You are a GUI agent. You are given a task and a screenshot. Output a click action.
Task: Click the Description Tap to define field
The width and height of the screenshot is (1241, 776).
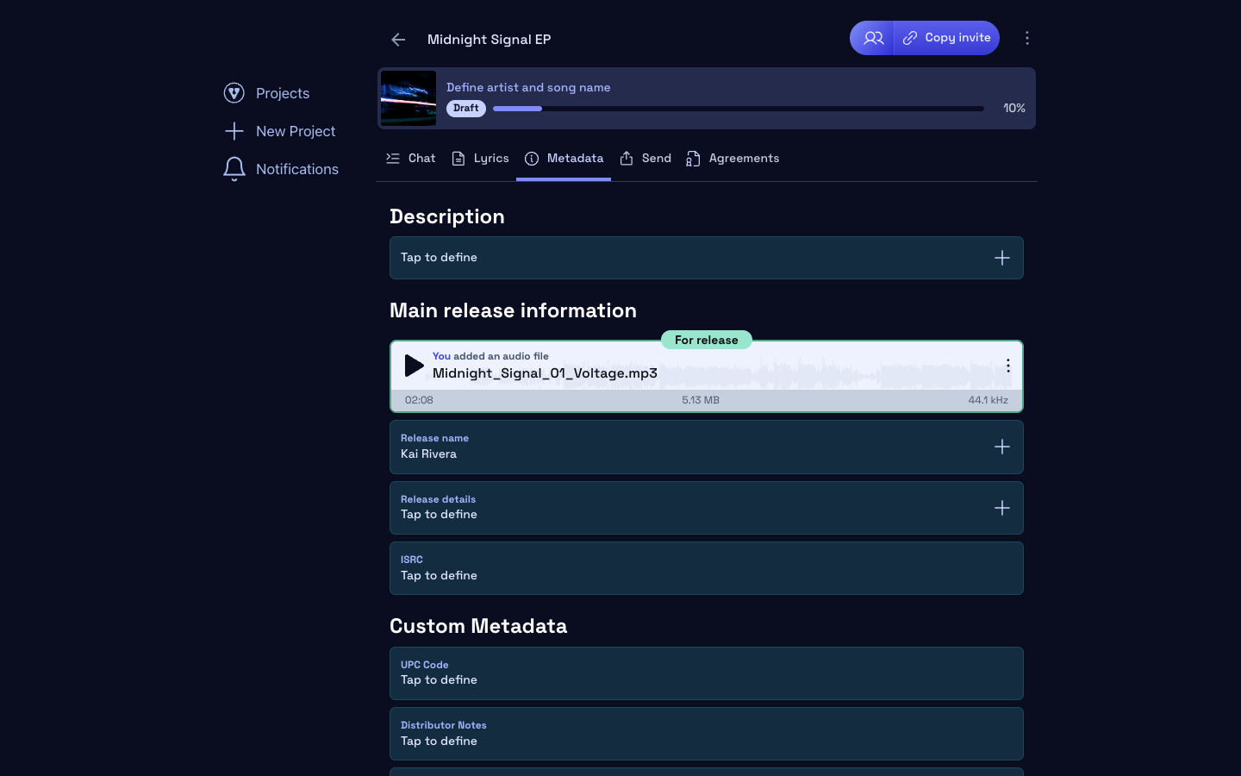pyautogui.click(x=707, y=258)
